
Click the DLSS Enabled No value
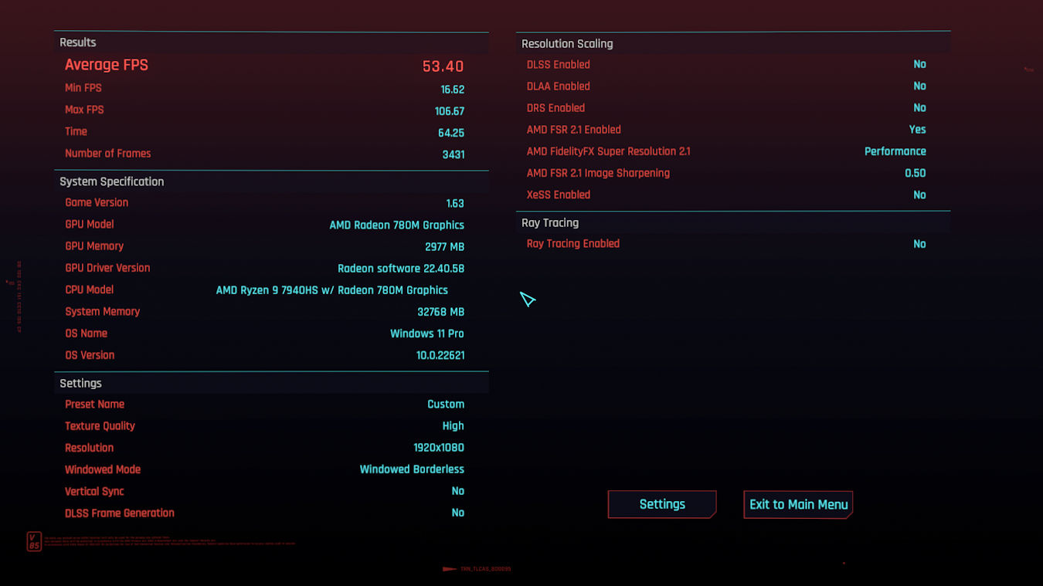[x=919, y=65]
